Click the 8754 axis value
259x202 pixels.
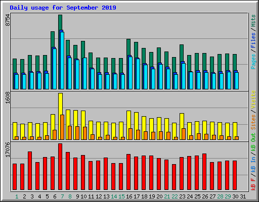(8, 20)
